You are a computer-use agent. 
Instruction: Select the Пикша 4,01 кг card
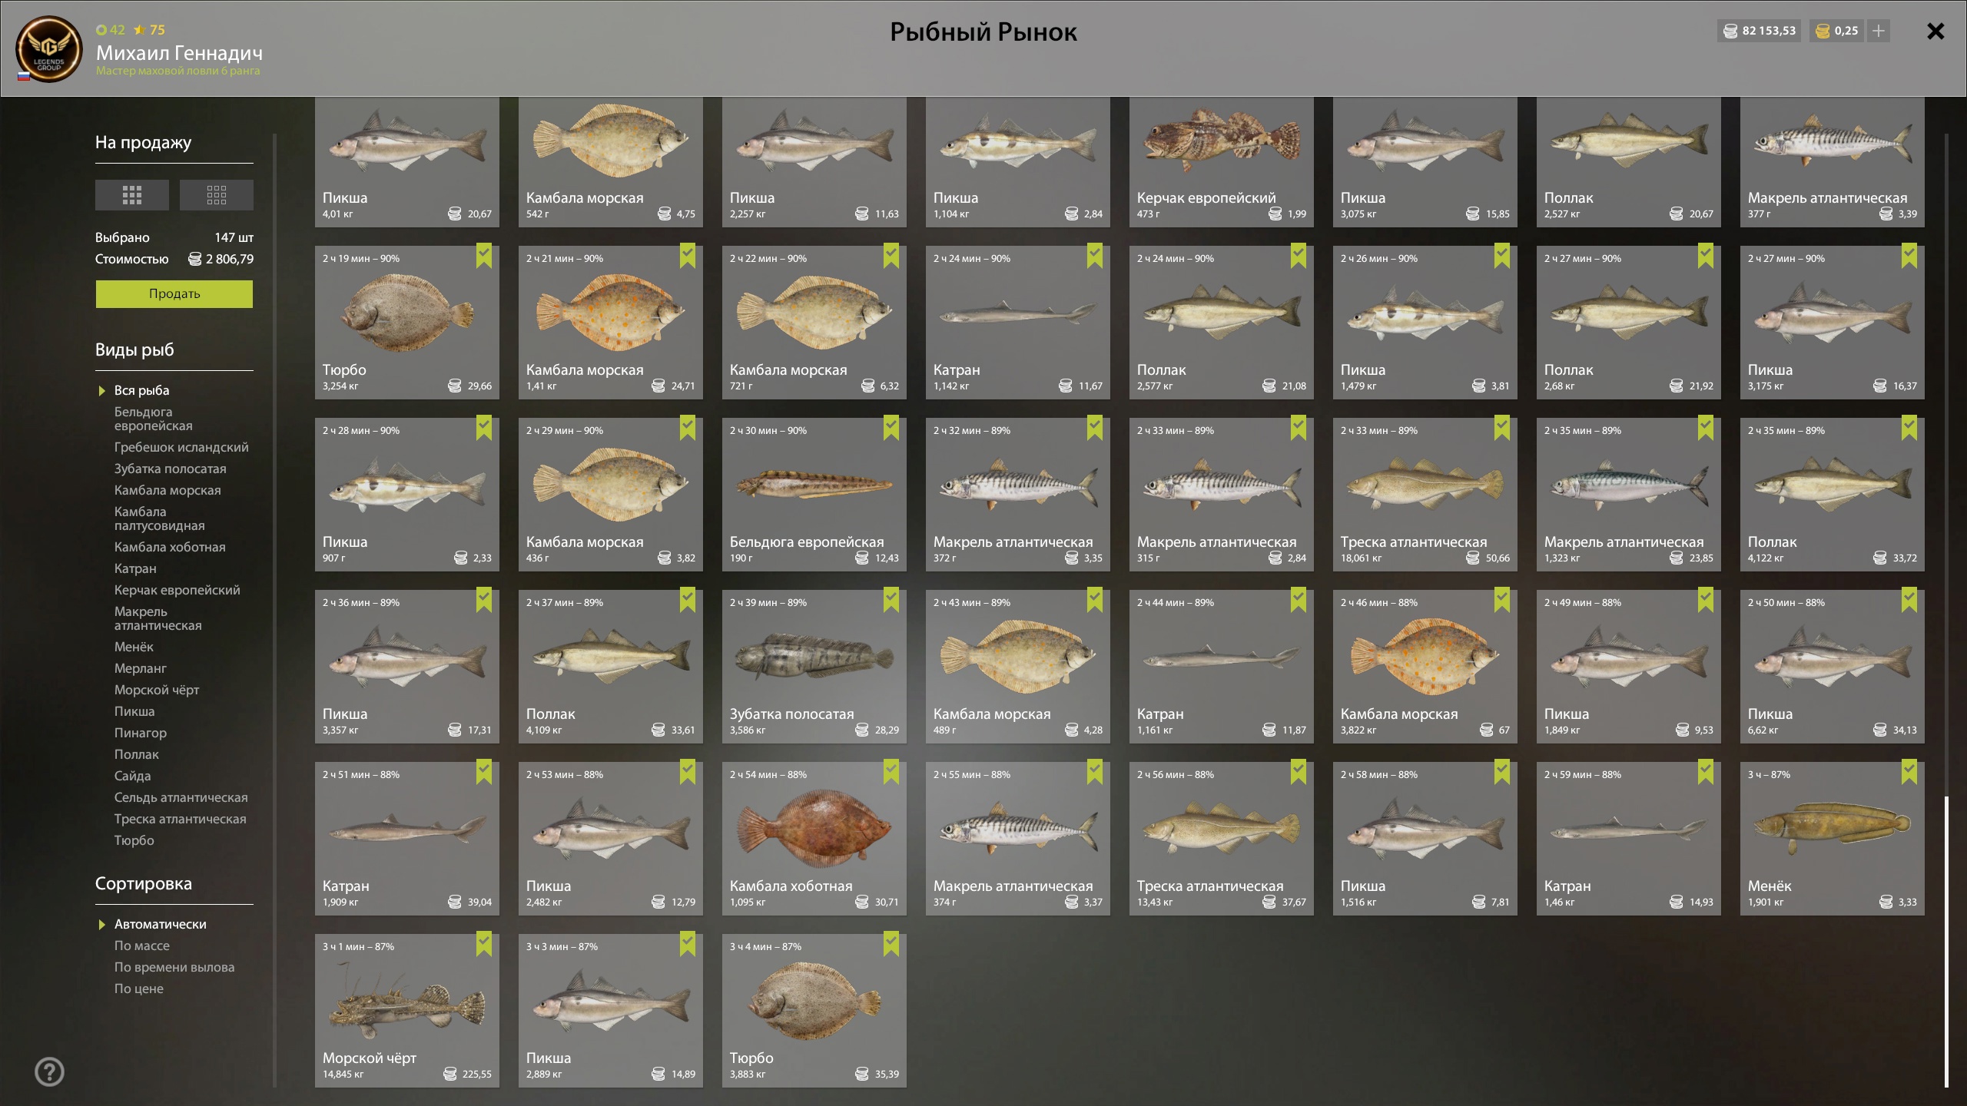[407, 161]
